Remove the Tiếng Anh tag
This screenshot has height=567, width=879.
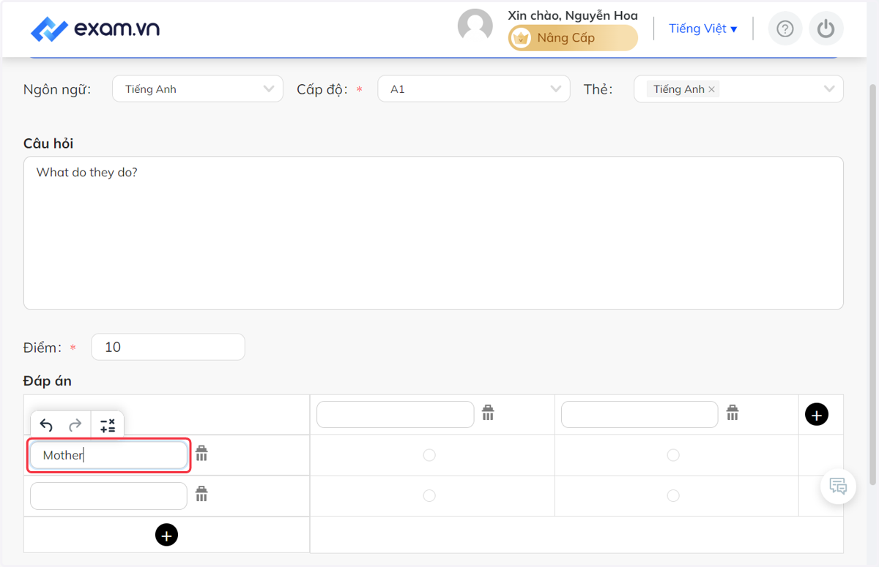pos(711,89)
